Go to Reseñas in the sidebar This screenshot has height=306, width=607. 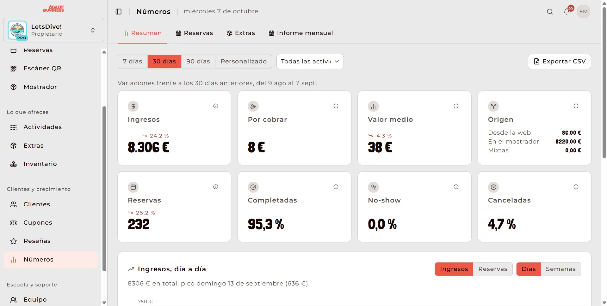[51, 241]
